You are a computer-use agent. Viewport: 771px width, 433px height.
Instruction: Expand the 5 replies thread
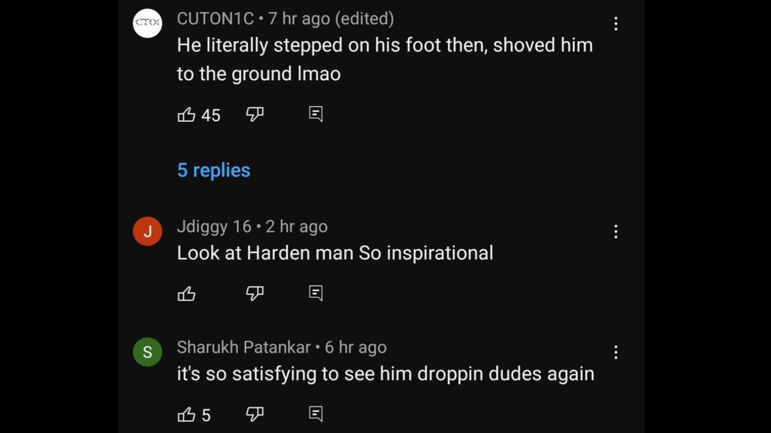tap(213, 170)
